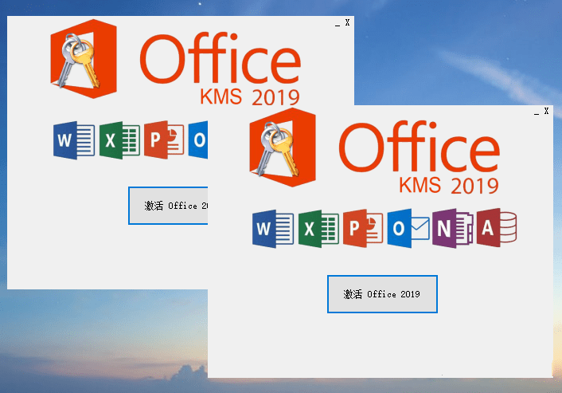Click the PowerPoint icon in front window
Image resolution: width=562 pixels, height=393 pixels.
coord(363,228)
